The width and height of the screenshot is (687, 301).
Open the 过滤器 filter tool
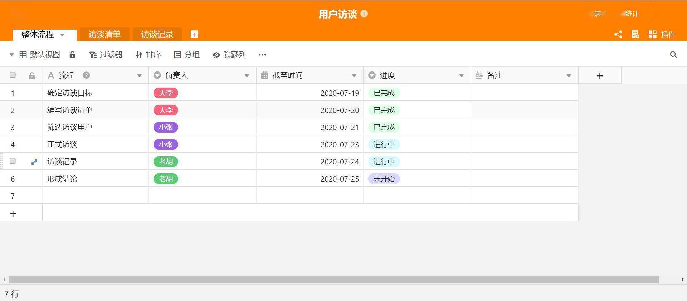106,55
